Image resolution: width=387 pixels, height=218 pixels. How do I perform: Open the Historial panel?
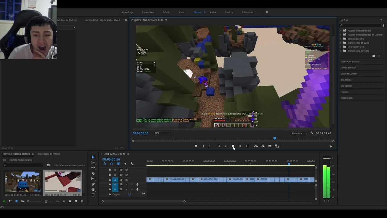click(x=345, y=92)
